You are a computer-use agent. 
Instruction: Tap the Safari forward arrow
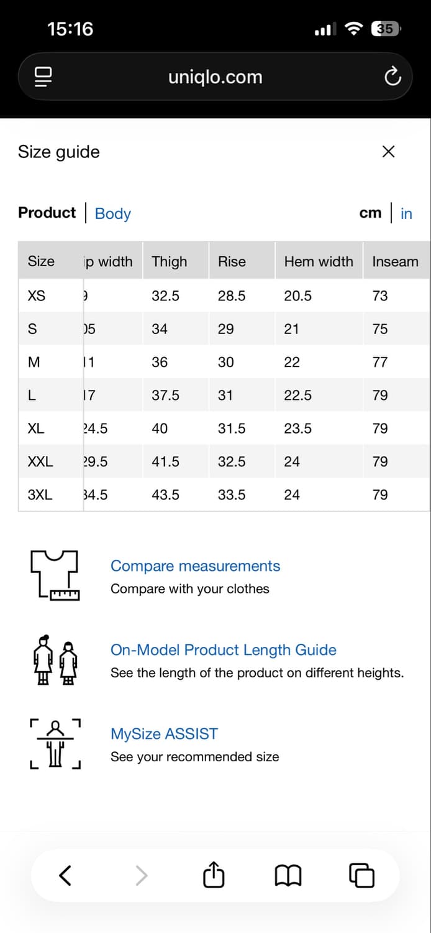click(x=142, y=875)
